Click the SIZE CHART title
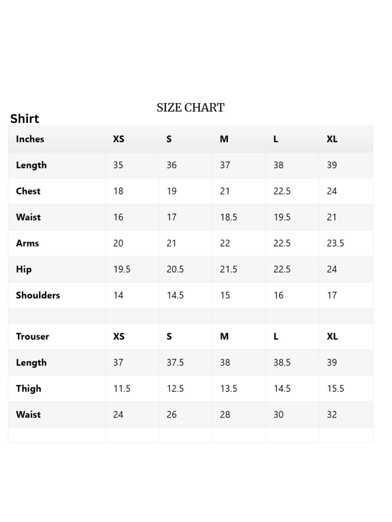Image resolution: width=392 pixels, height=522 pixels. (x=191, y=108)
